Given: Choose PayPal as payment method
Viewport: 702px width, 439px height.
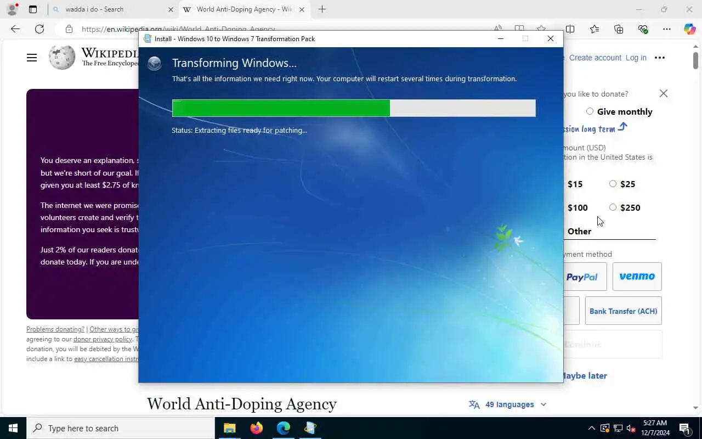Looking at the screenshot, I should tap(585, 277).
